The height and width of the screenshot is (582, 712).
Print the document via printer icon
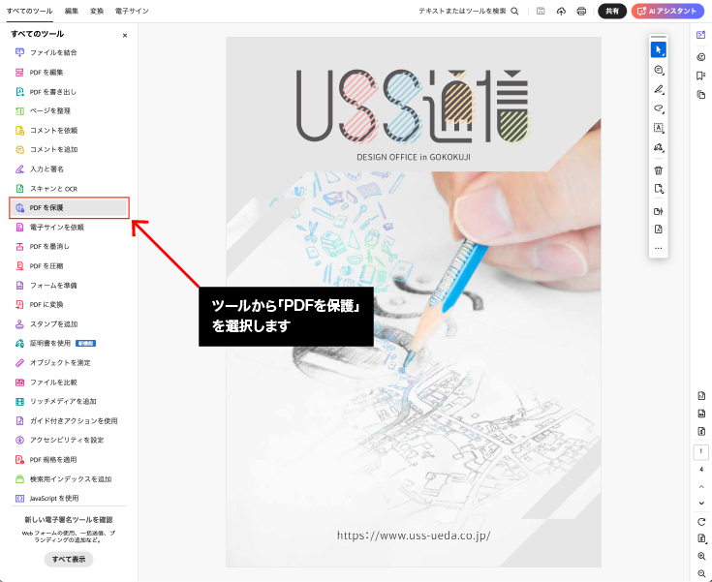pyautogui.click(x=581, y=11)
